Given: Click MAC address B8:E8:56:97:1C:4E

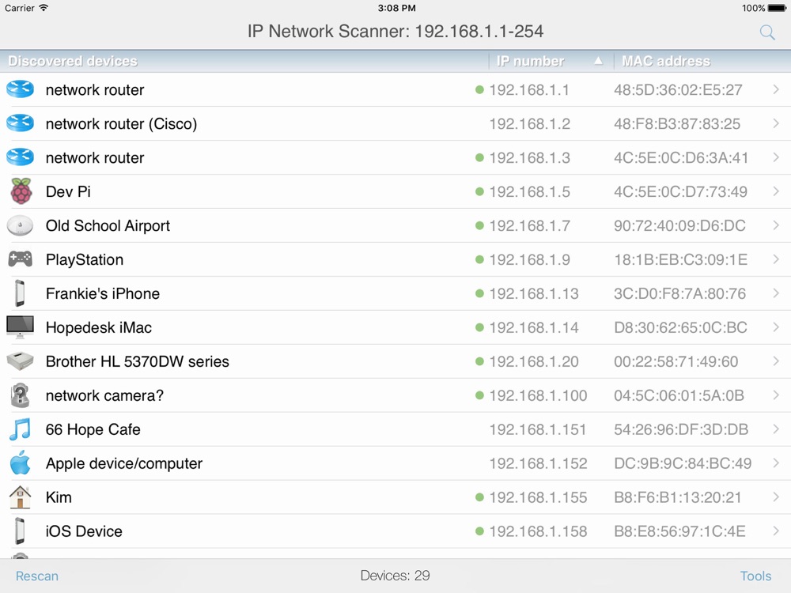Looking at the screenshot, I should (x=679, y=531).
